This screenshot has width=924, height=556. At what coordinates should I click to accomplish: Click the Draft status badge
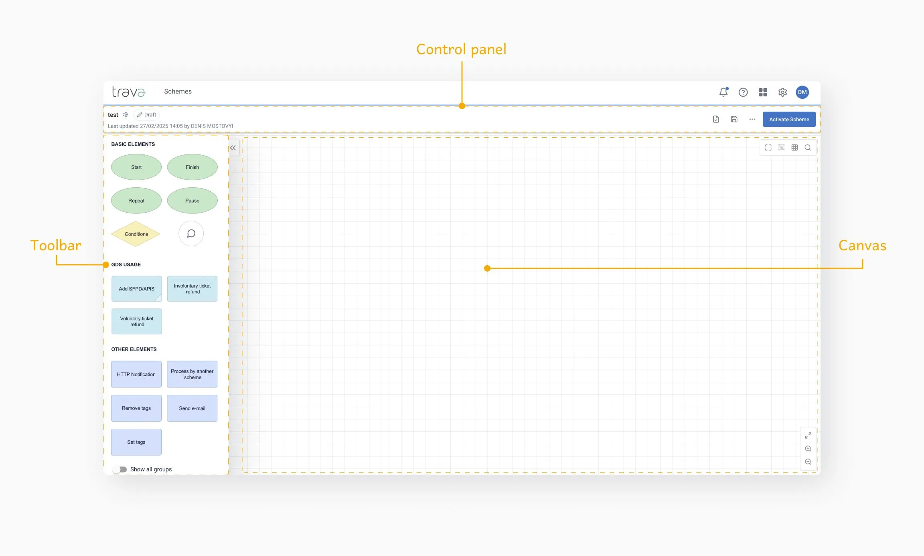147,115
